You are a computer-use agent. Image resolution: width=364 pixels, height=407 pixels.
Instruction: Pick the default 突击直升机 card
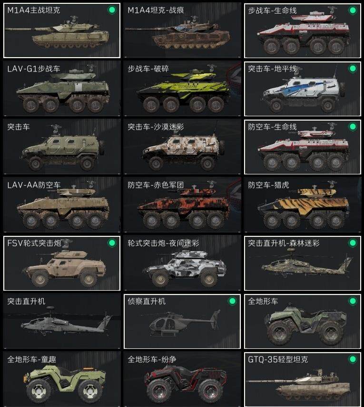pos(62,321)
